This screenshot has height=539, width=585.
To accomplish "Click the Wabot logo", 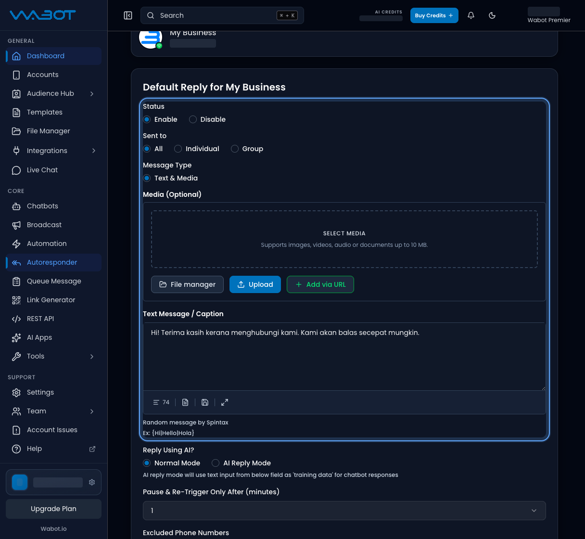I will pyautogui.click(x=42, y=15).
